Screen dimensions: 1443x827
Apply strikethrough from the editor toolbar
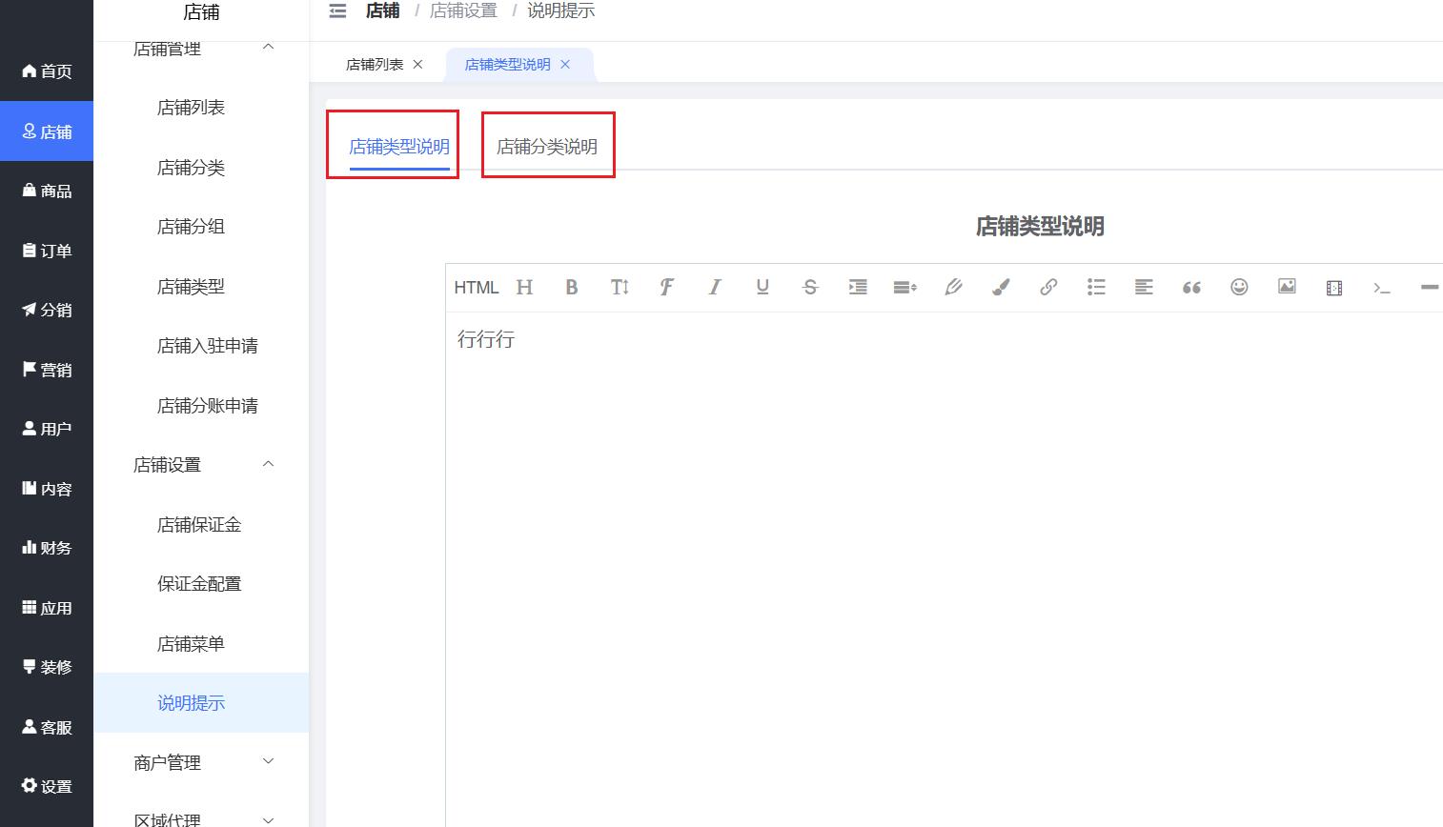point(810,287)
